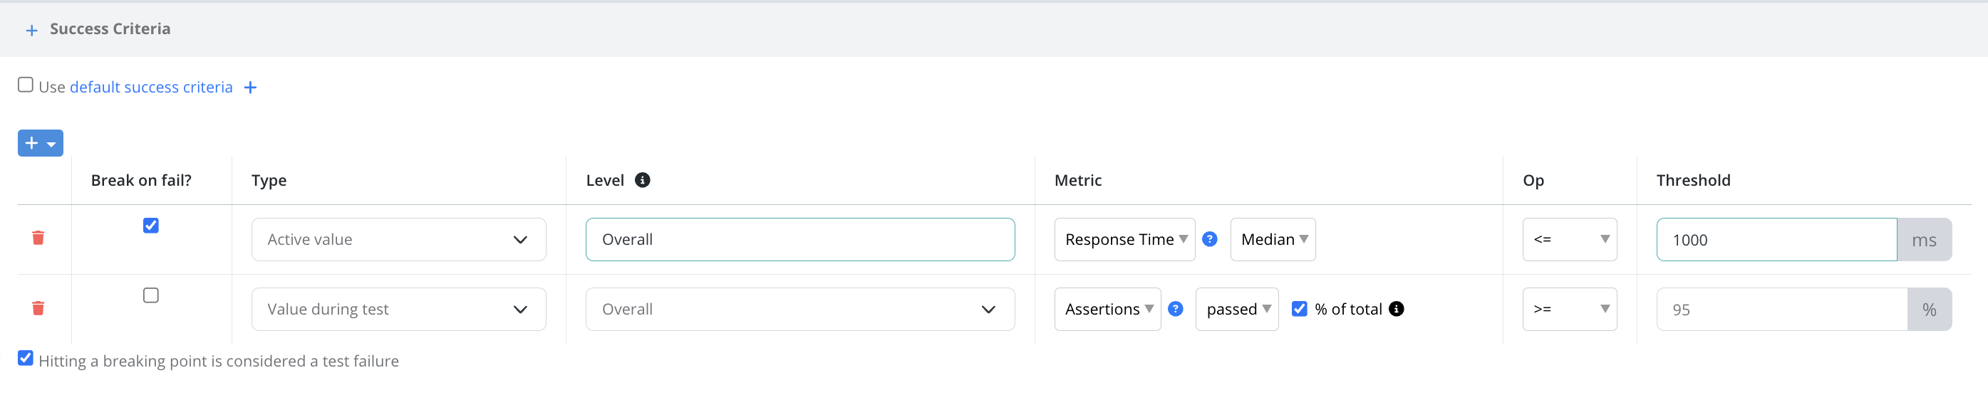Click plus icon beside default success criteria
The height and width of the screenshot is (400, 1988).
(x=250, y=88)
